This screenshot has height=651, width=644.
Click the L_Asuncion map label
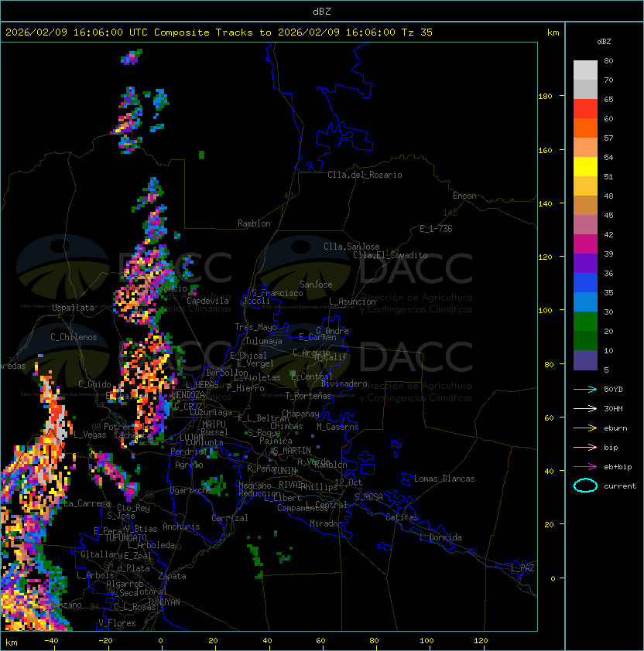tap(352, 302)
